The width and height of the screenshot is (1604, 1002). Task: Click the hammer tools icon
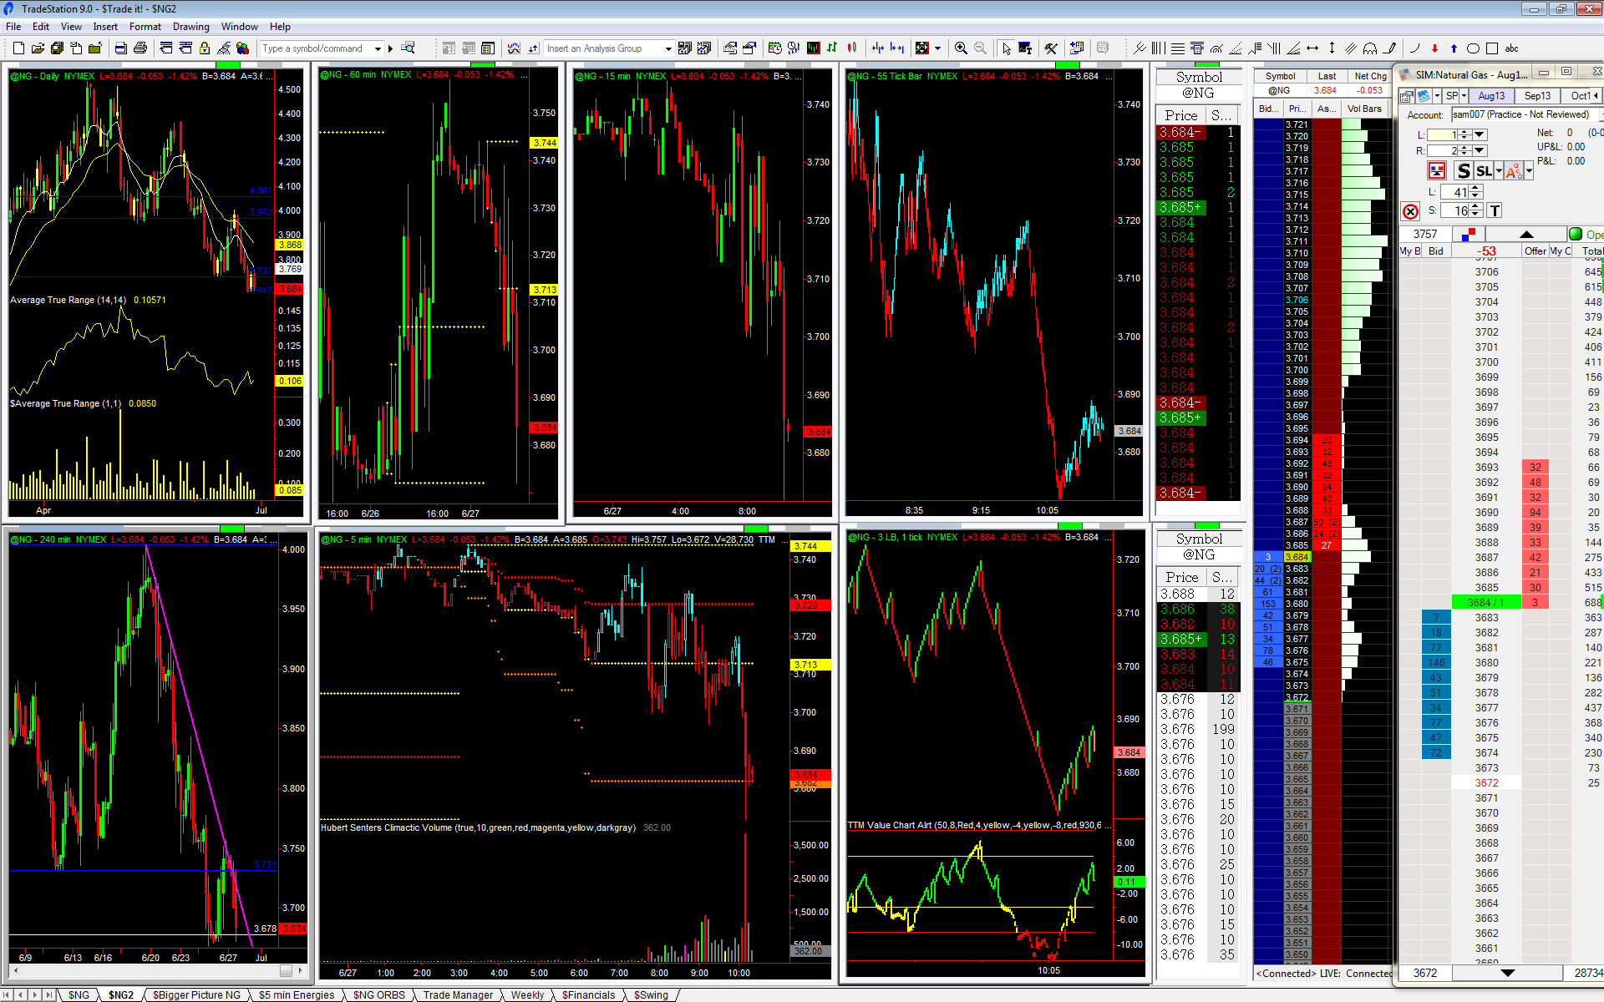coord(1051,48)
